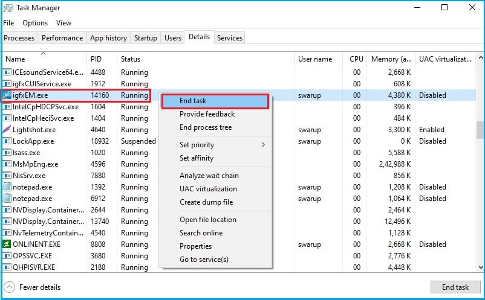Select the Details tab
This screenshot has height=300, width=485.
click(x=199, y=37)
